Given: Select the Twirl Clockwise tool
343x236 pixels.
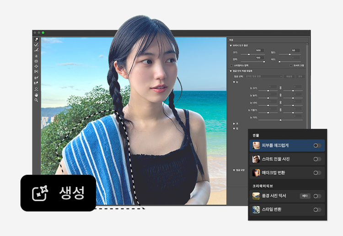Looking at the screenshot, I should tap(36, 56).
